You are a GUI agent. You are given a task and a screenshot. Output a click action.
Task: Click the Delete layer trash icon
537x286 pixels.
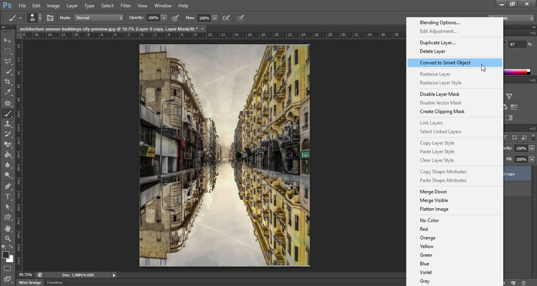[x=523, y=284]
